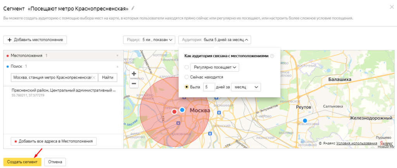Open the Регулярно посещает dropdown

(x=214, y=67)
